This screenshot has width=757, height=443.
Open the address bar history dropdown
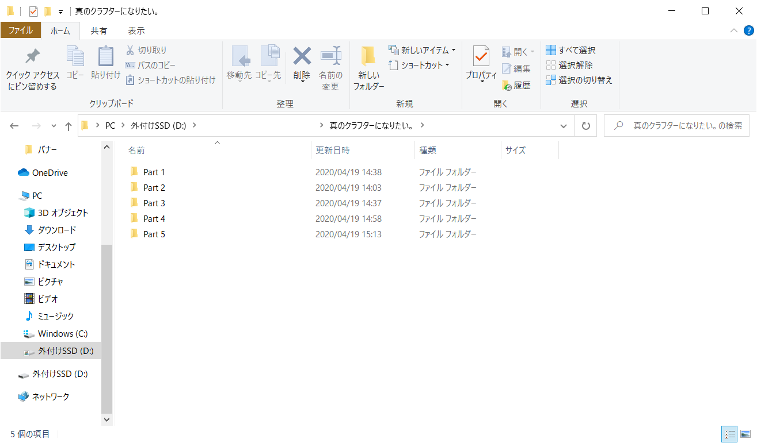[564, 126]
